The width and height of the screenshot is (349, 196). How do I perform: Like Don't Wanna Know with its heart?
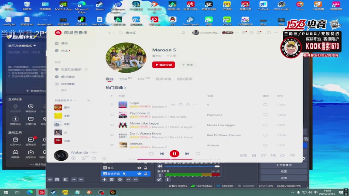265,135
